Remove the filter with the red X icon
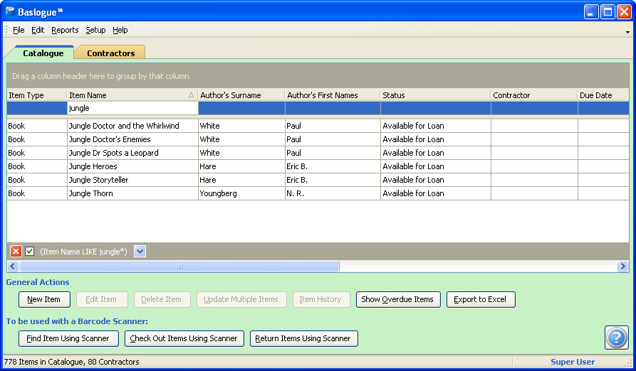 (x=16, y=252)
